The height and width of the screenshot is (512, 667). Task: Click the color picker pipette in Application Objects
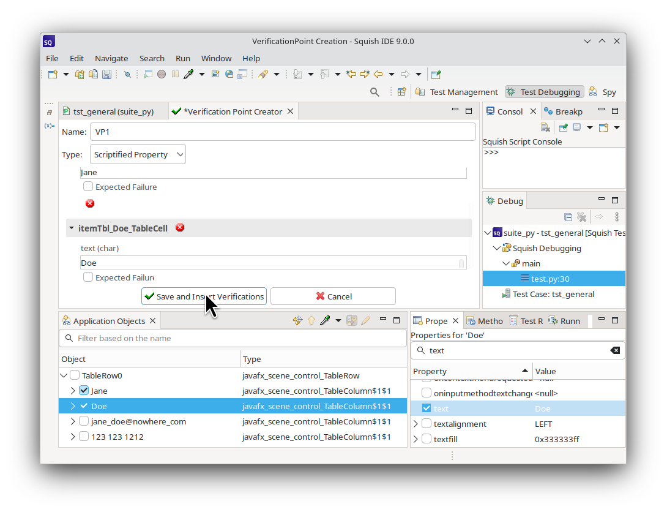326,320
